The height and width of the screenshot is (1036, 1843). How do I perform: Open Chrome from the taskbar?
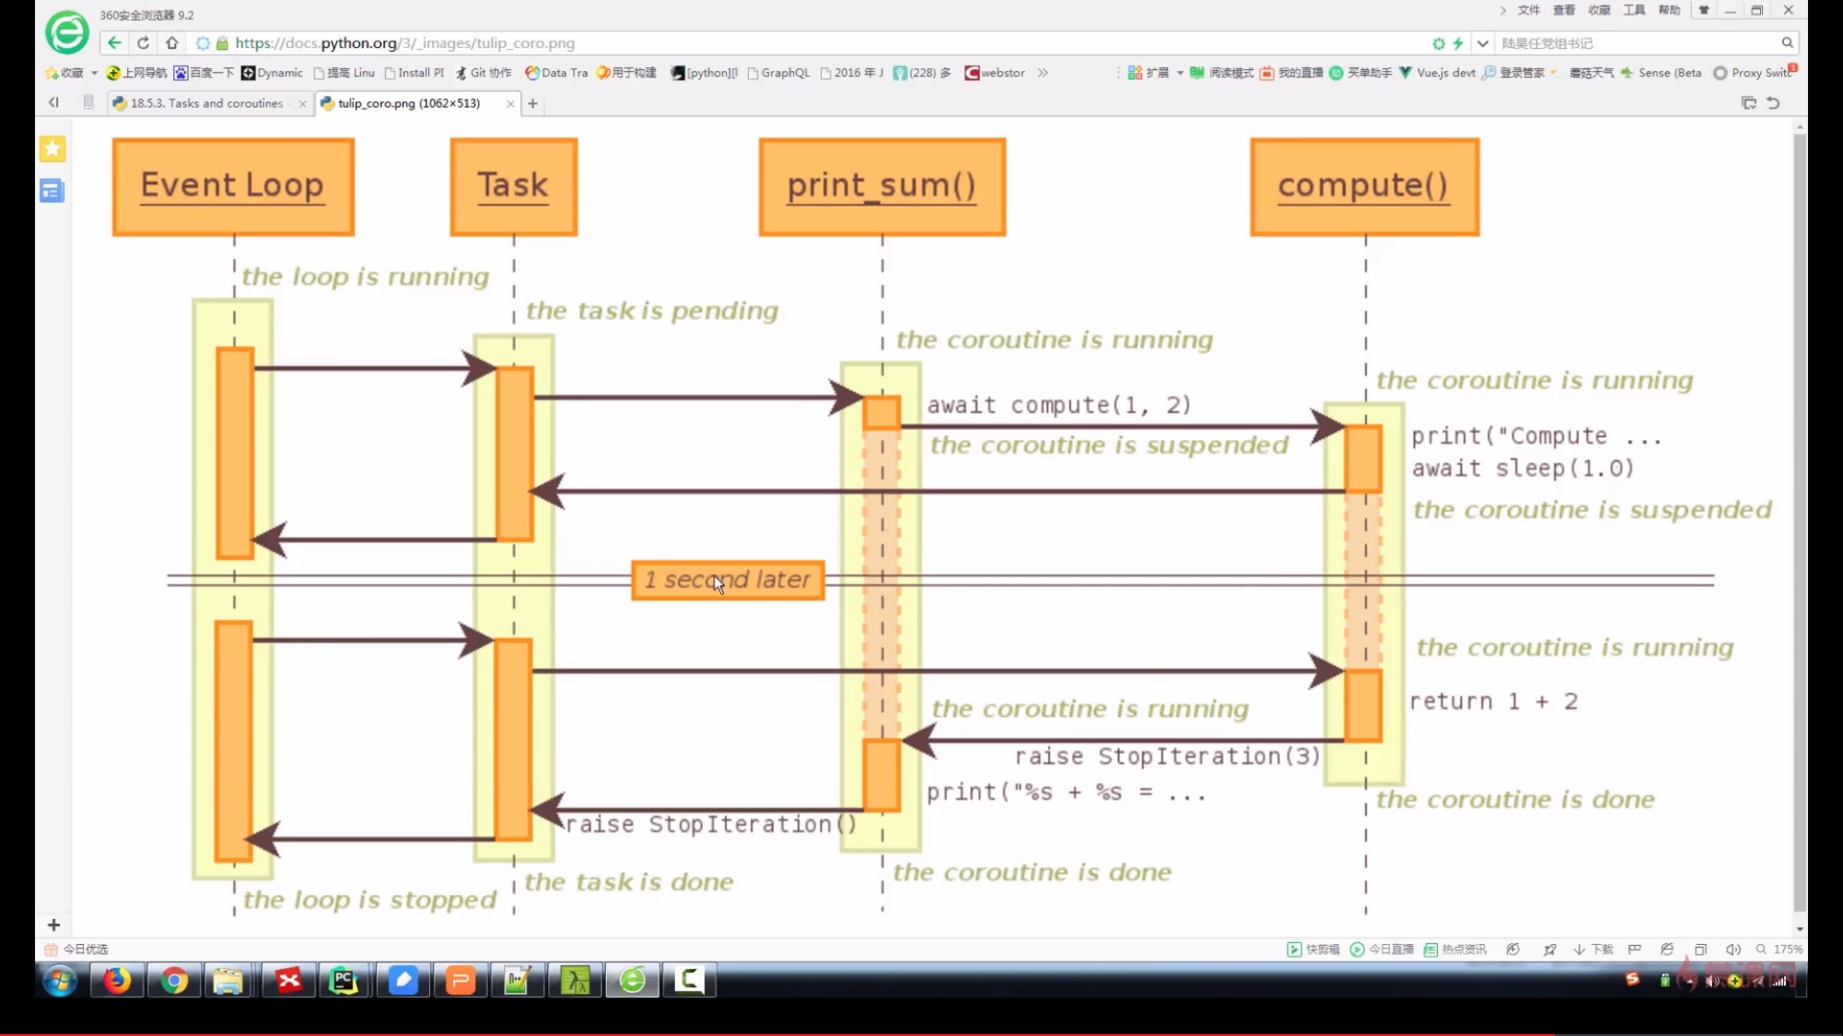(174, 981)
